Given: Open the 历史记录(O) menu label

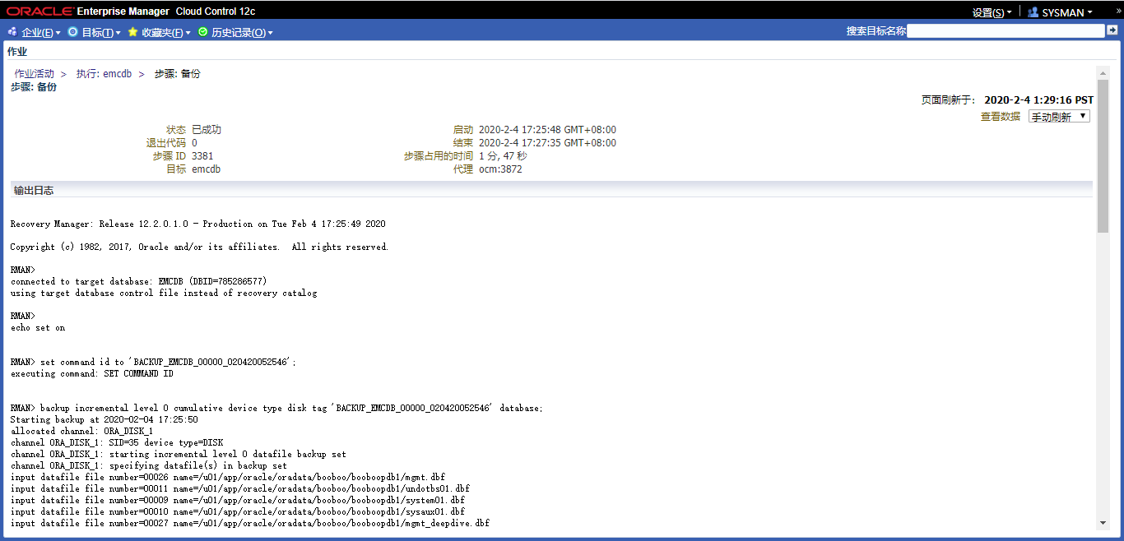Looking at the screenshot, I should click(x=239, y=33).
